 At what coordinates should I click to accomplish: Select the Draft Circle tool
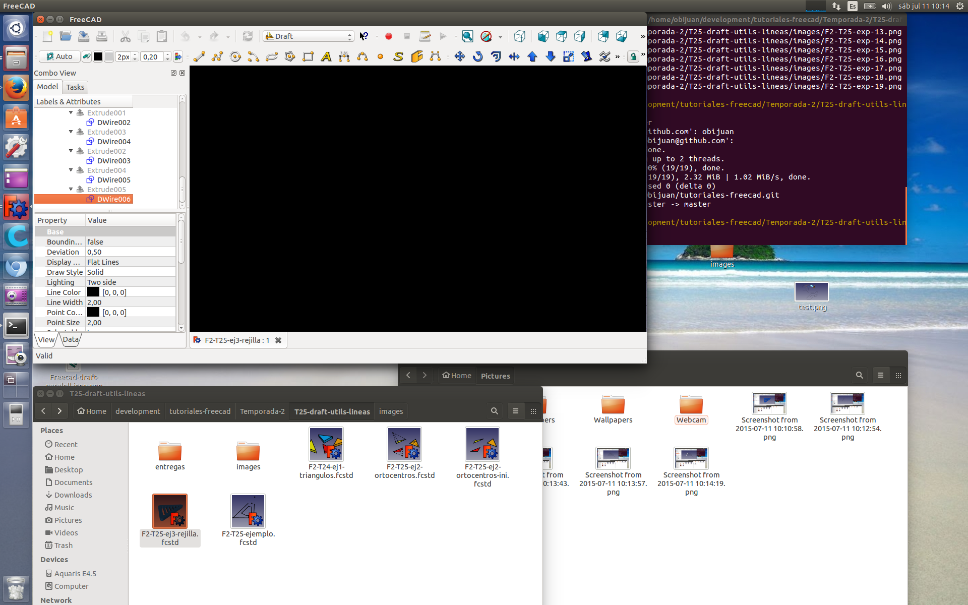point(235,56)
